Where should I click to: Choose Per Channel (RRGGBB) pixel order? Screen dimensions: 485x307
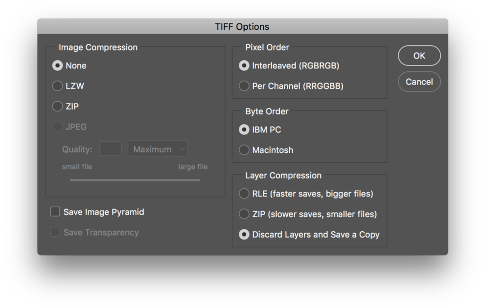point(244,86)
